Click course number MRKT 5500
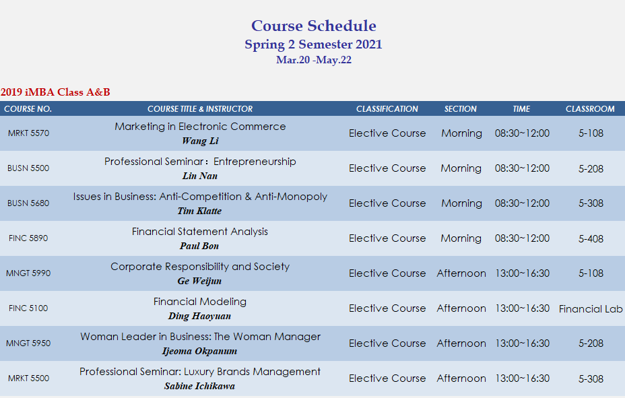The width and height of the screenshot is (625, 398). tap(29, 378)
